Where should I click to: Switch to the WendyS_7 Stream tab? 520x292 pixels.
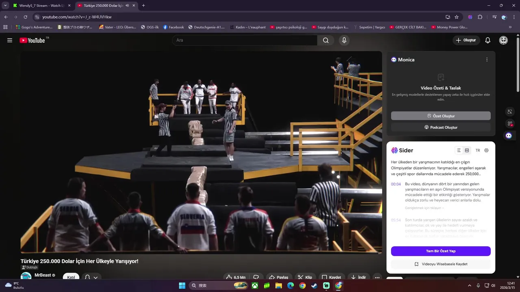coord(42,6)
